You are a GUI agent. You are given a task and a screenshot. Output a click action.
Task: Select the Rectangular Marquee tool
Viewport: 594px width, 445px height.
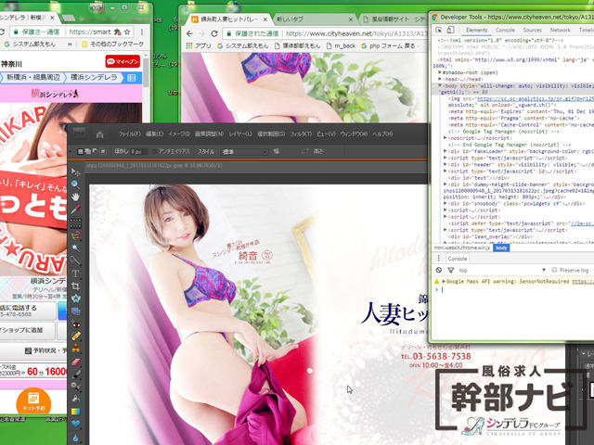coord(76,222)
